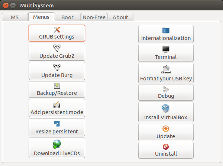Select the Non-Free tab
The image size is (223, 166).
tap(94, 17)
